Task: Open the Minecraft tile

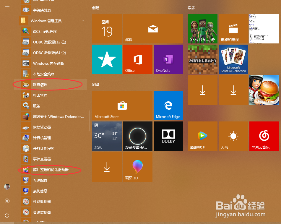Action: tap(203, 59)
